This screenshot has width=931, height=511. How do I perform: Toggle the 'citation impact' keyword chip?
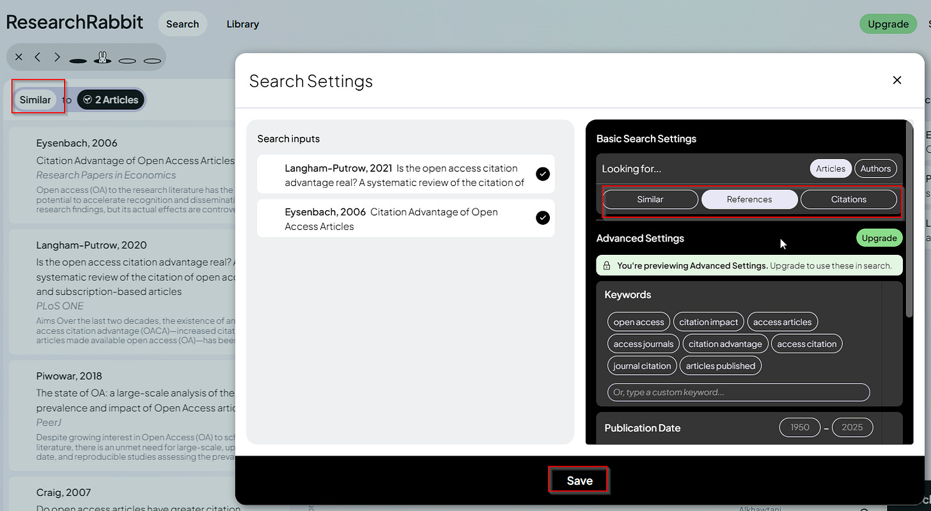click(708, 322)
